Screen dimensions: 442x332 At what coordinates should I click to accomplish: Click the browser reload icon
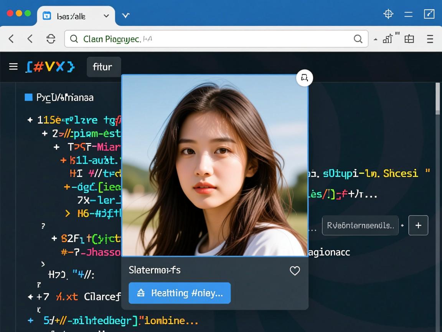tap(51, 39)
